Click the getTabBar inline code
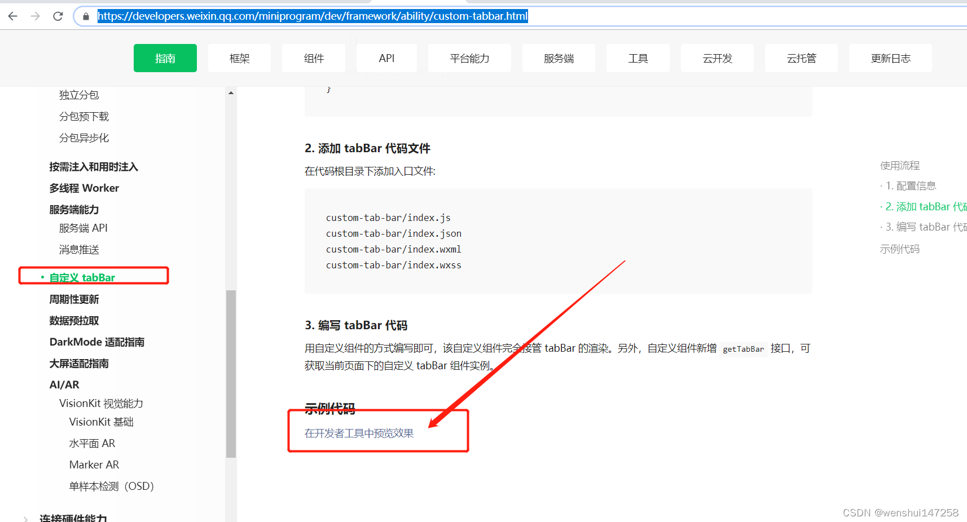 pos(744,349)
